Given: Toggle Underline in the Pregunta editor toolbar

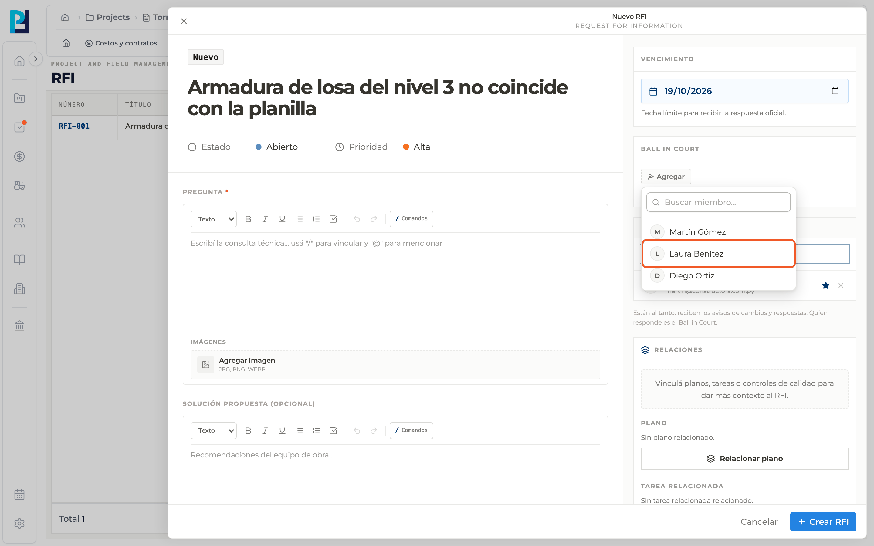Looking at the screenshot, I should (x=282, y=219).
